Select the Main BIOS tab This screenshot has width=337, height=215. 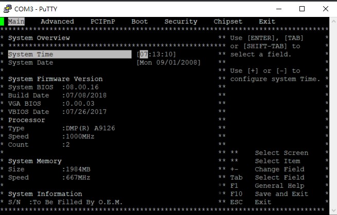click(16, 22)
